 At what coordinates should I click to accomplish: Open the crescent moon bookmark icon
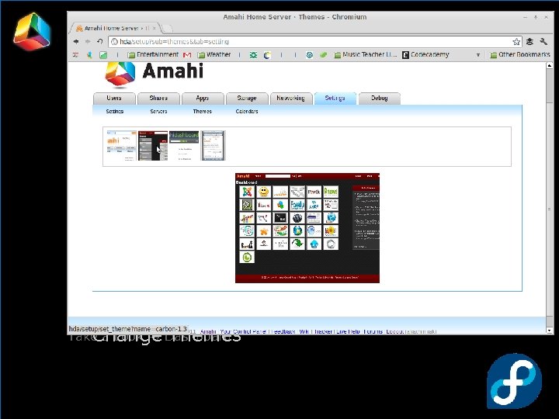point(267,55)
